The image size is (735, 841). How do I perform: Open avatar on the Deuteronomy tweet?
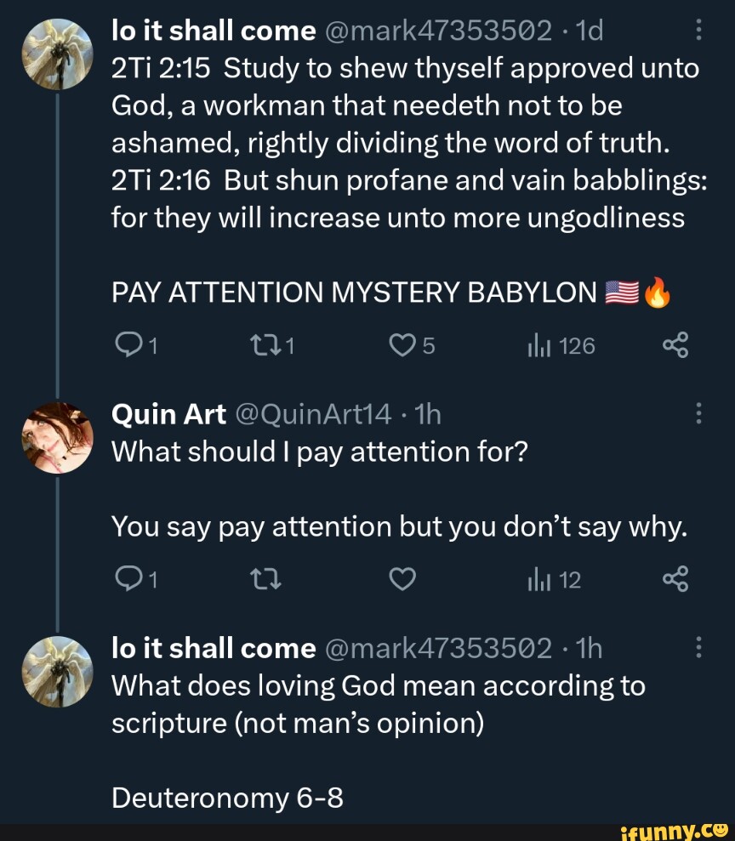[56, 671]
